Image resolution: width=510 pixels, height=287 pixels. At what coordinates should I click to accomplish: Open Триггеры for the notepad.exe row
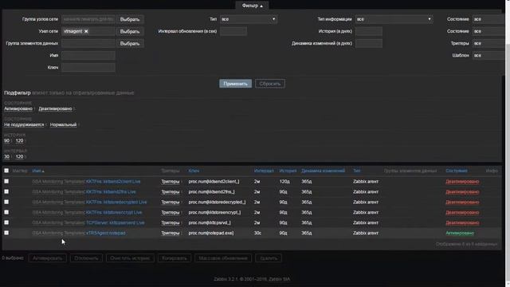[170, 233]
